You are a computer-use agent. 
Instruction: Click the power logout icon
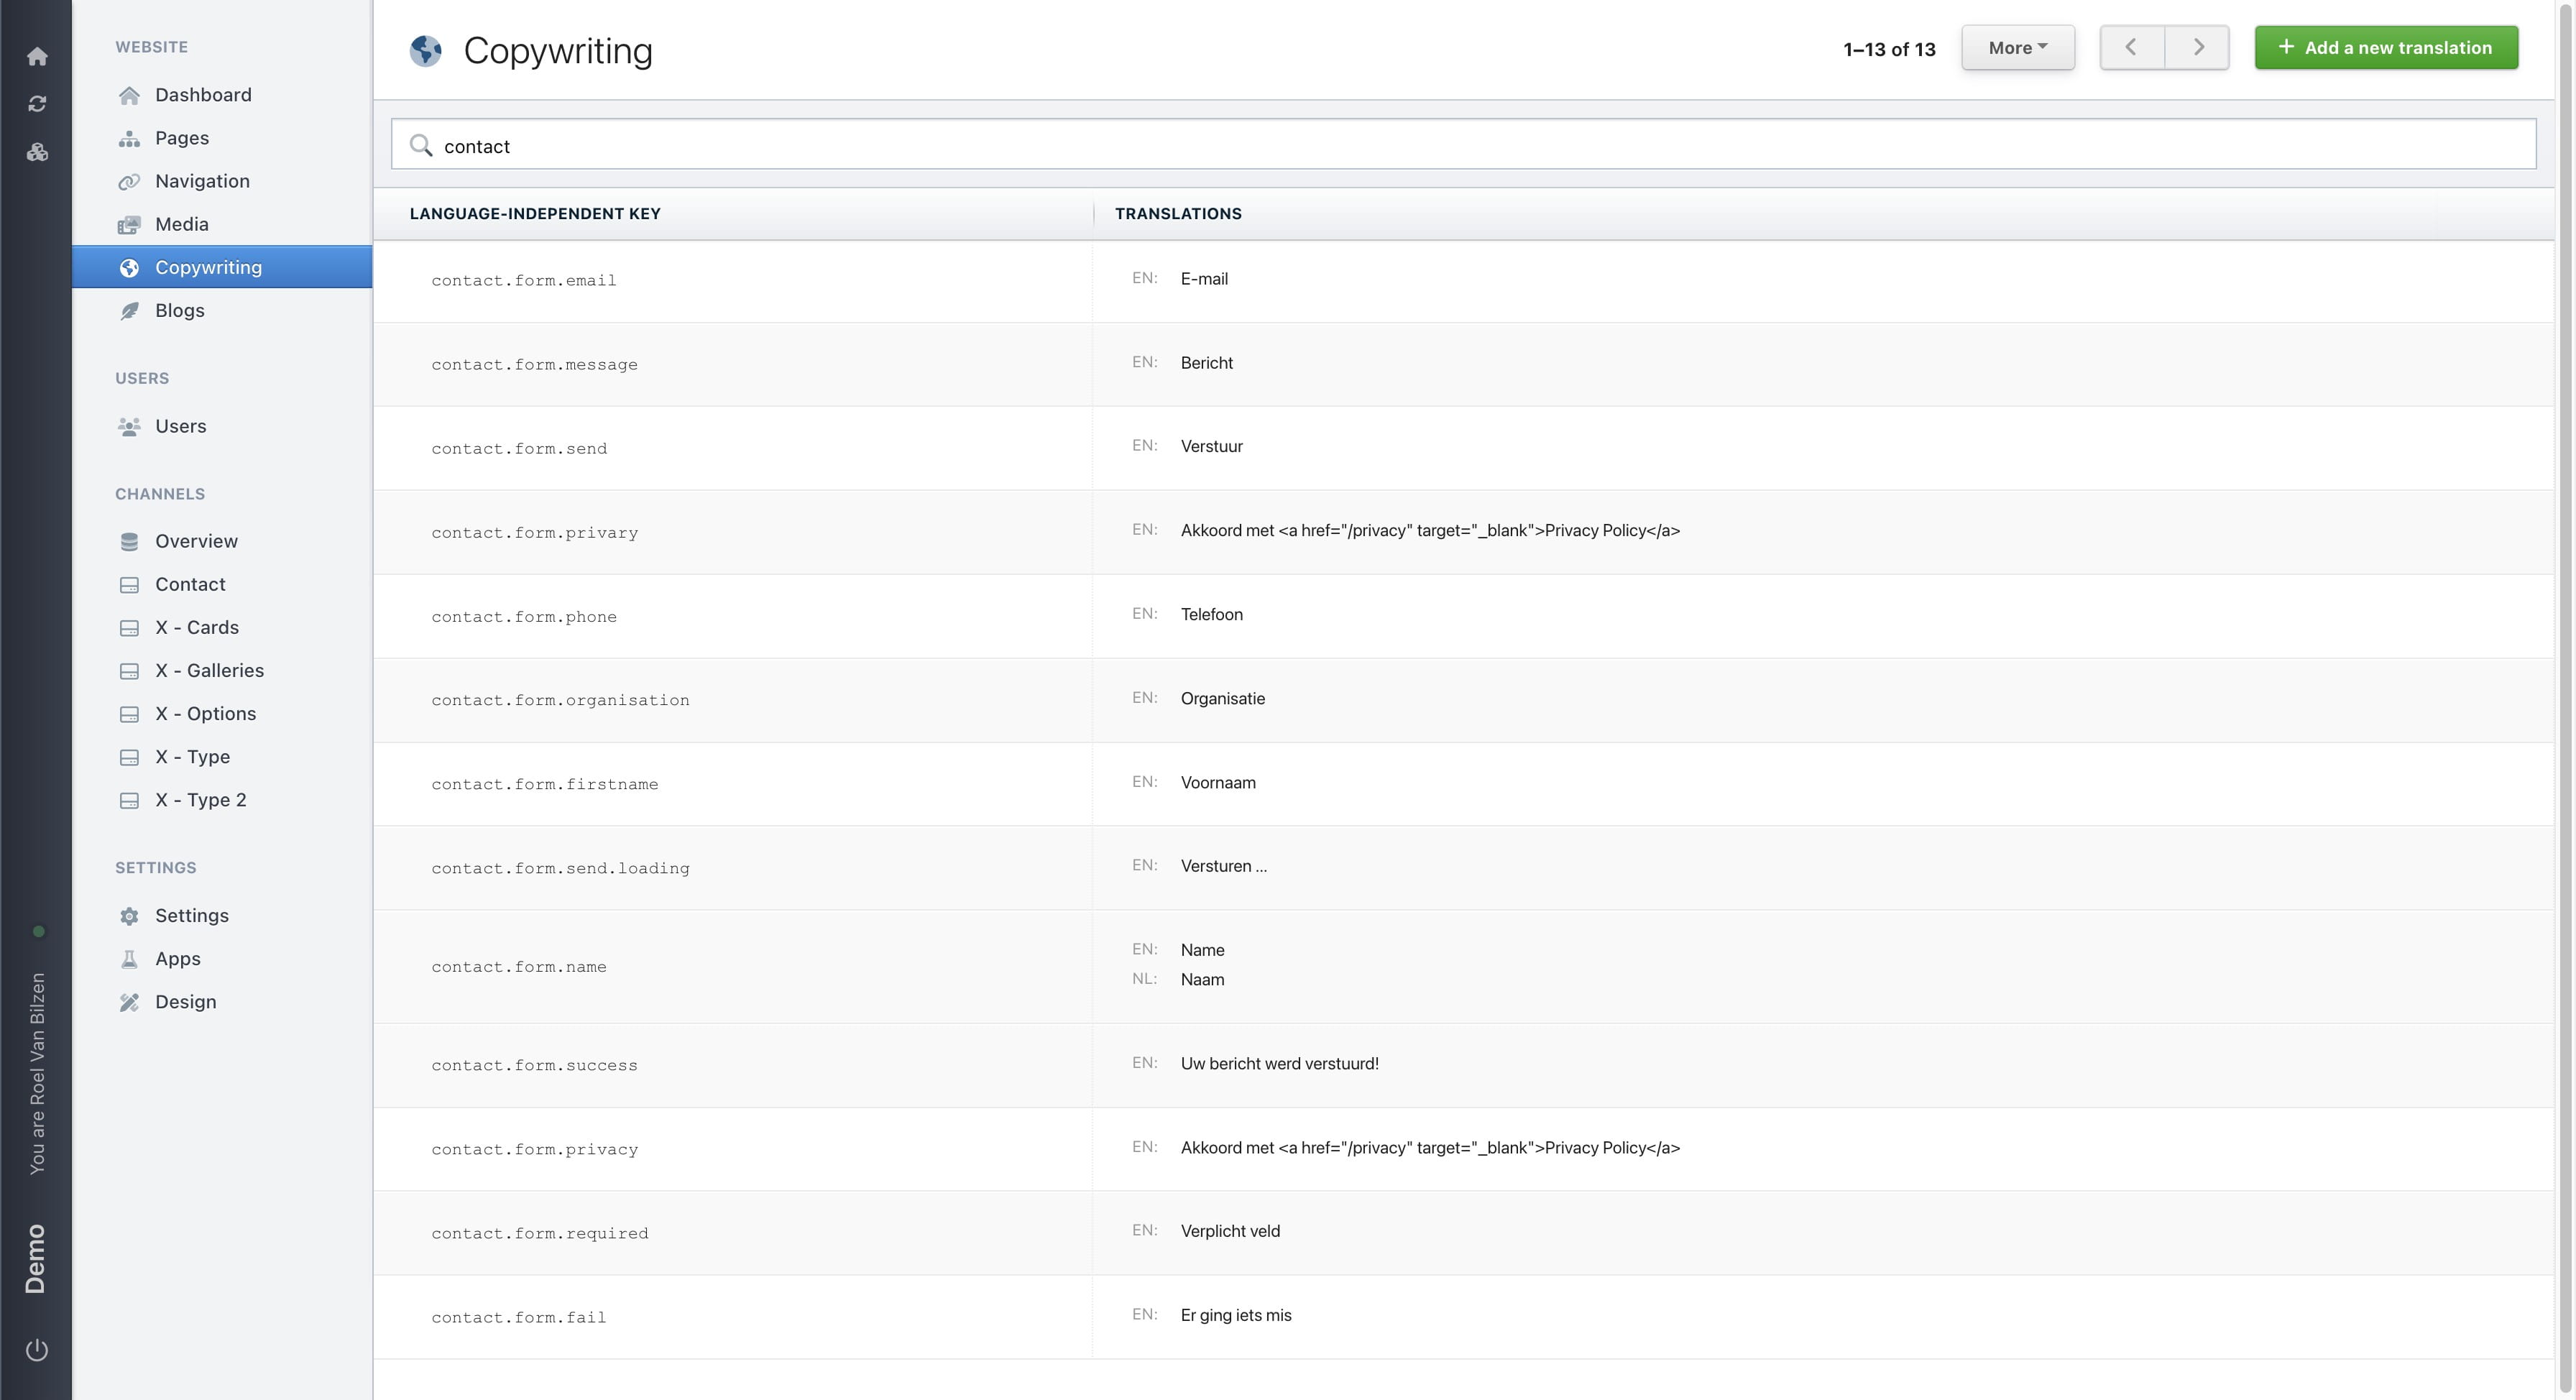coord(37,1350)
